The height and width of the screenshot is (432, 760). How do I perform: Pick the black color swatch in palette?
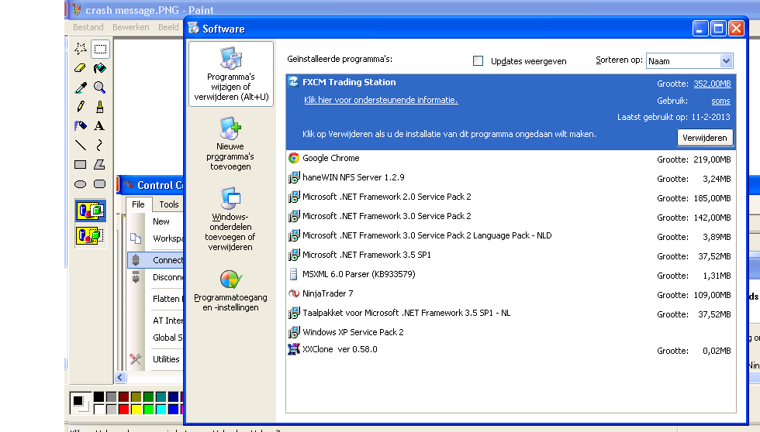99,396
